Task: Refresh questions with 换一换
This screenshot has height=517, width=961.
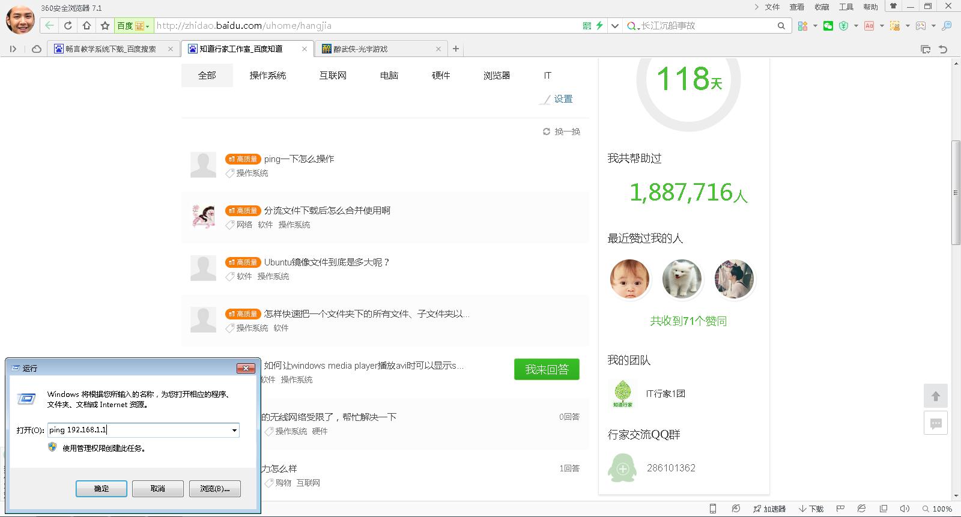Action: (562, 132)
